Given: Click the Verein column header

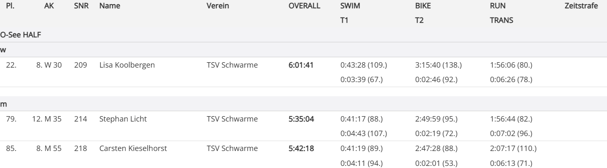Looking at the screenshot, I should click(218, 6).
